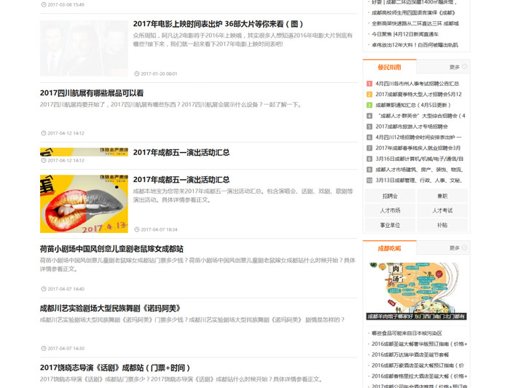Open the lips poster thumbnail for 五一演出活动
This screenshot has width=510, height=388.
[84, 205]
